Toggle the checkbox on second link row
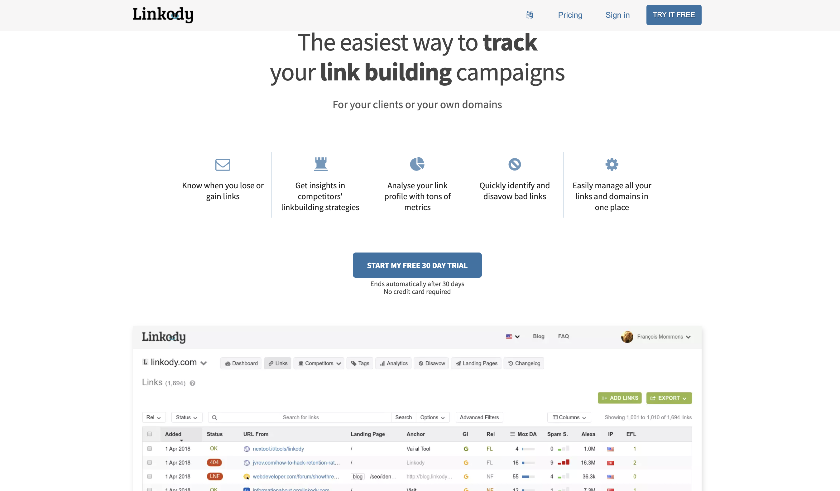Screen dimensions: 840x491 coord(149,462)
